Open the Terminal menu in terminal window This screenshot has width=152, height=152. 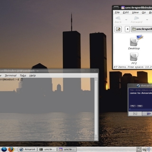coord(11,76)
